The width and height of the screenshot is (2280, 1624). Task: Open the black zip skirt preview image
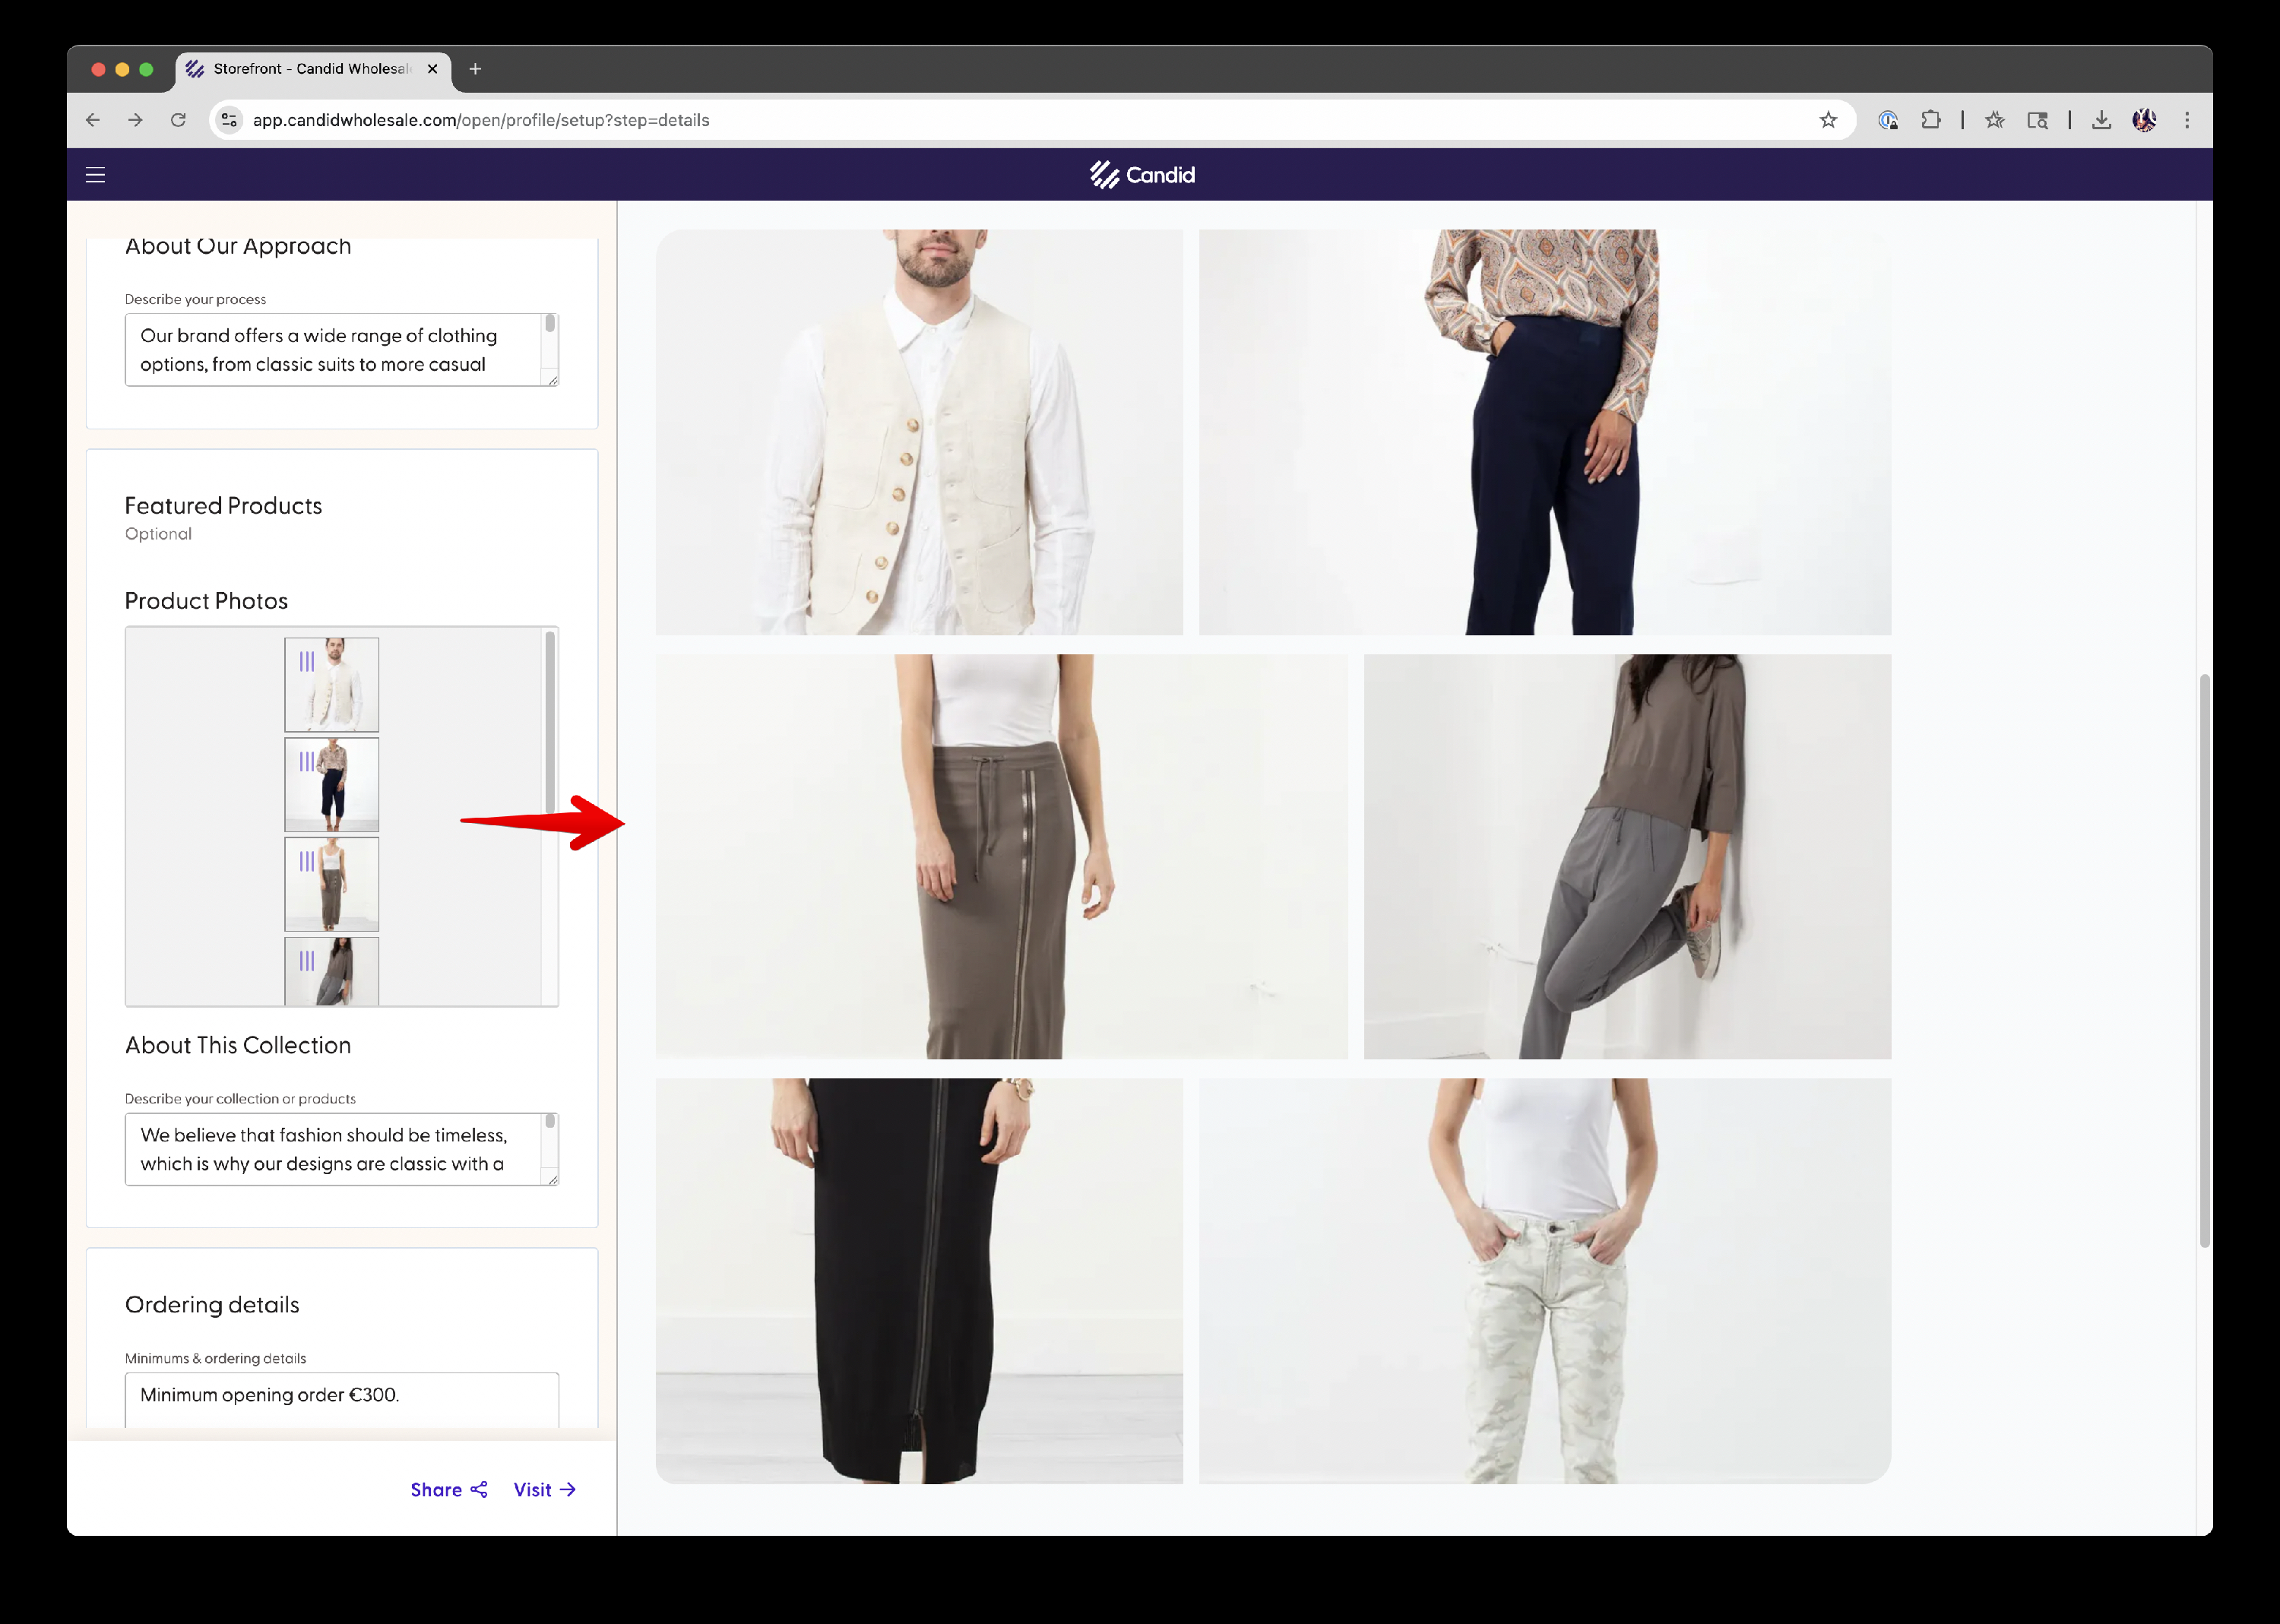tap(919, 1281)
